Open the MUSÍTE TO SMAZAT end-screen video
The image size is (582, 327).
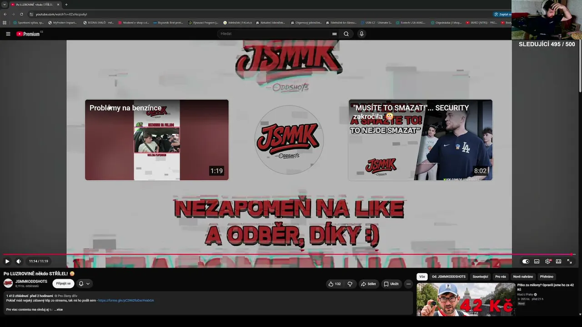(421, 140)
